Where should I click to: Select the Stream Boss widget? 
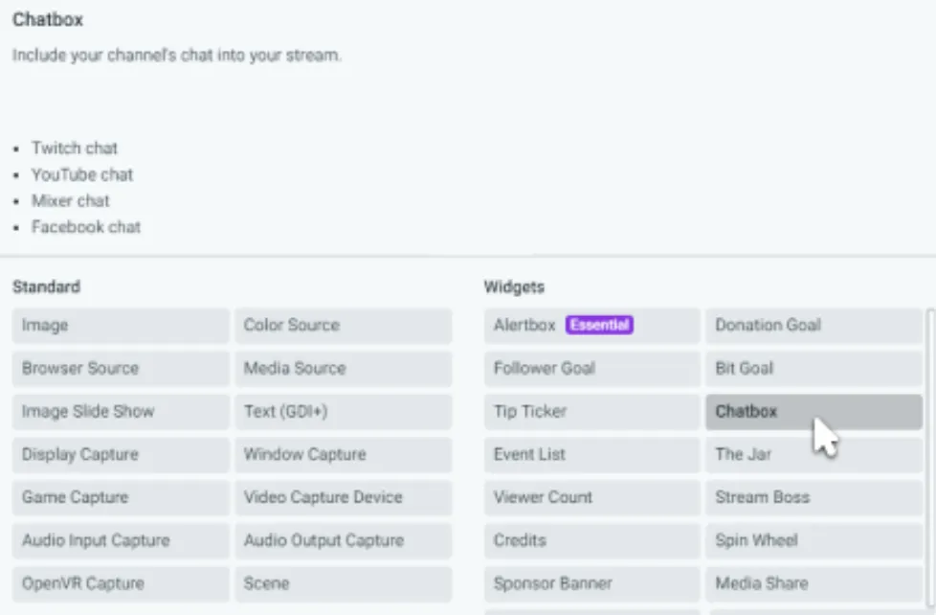pos(813,498)
